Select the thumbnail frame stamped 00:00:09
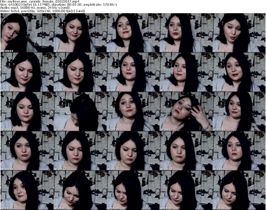The image size is (266, 210). click(133, 33)
